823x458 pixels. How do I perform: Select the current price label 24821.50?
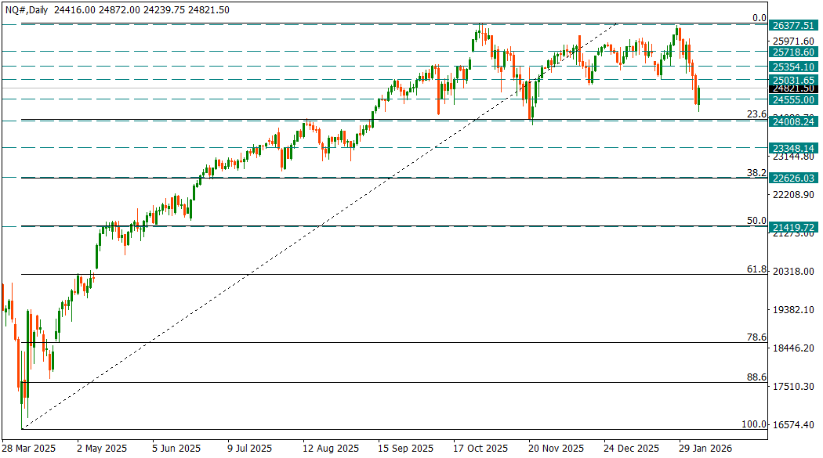coord(795,89)
